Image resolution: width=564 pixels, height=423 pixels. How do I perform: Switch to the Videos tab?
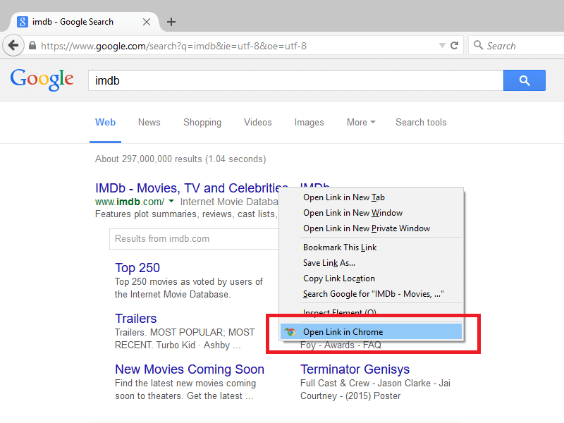click(257, 122)
